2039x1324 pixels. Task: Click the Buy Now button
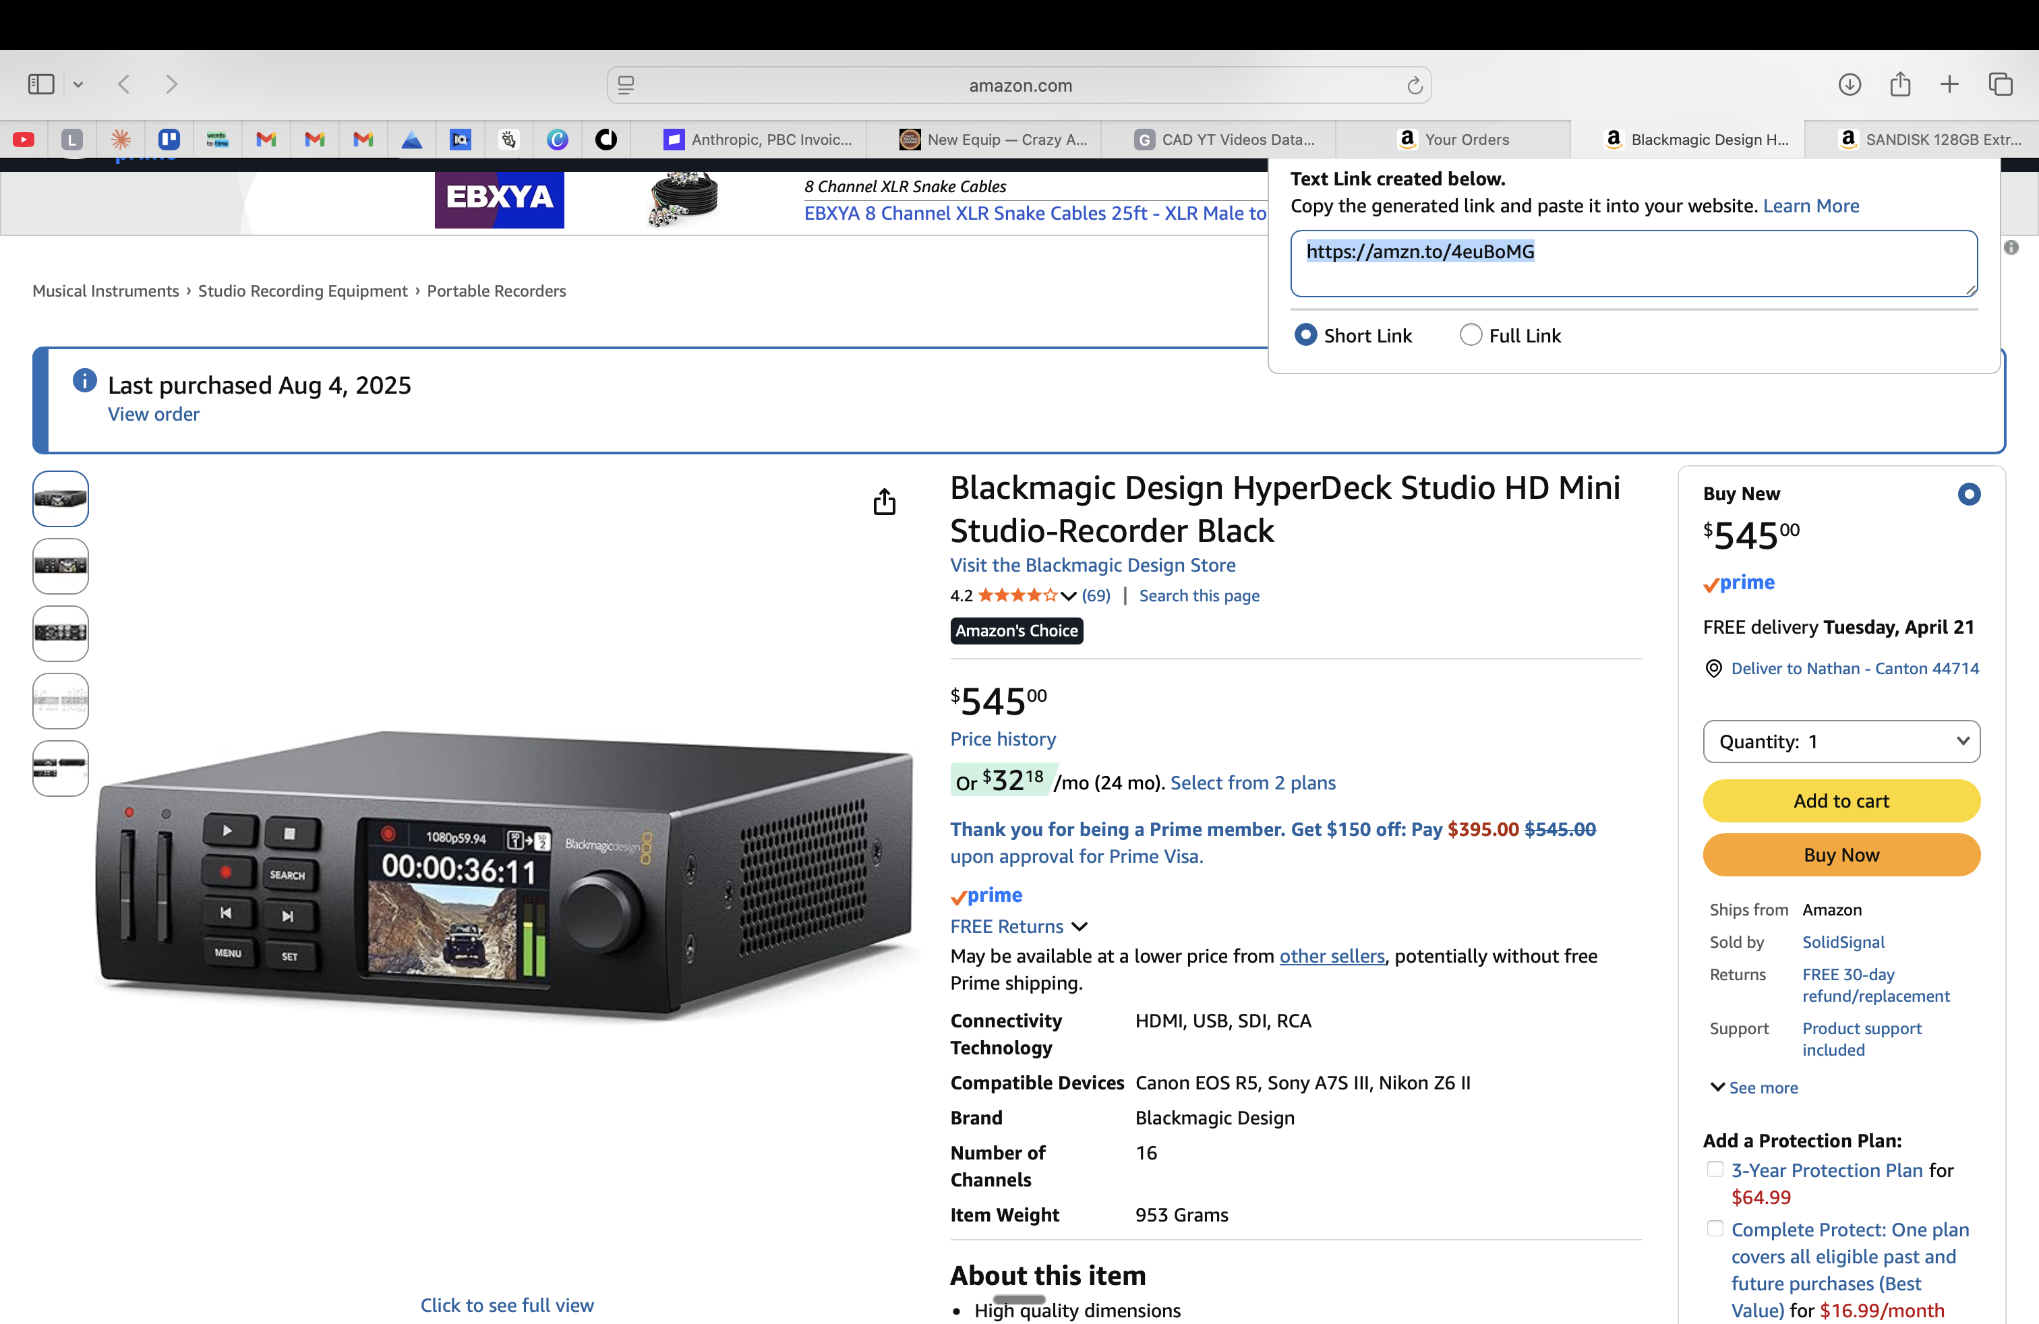1841,854
